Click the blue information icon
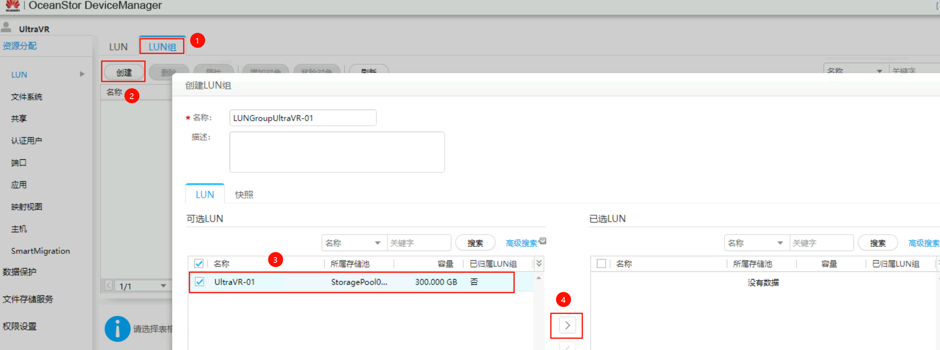 coord(117,328)
